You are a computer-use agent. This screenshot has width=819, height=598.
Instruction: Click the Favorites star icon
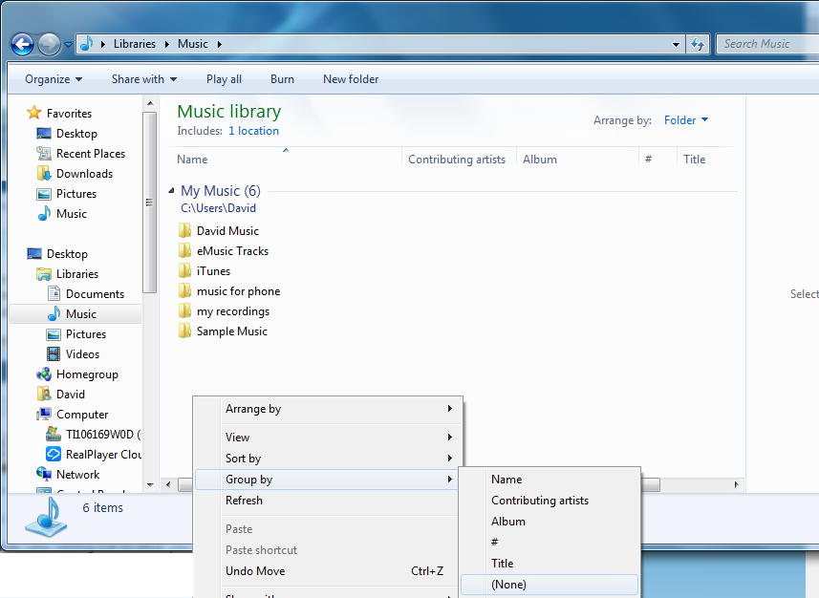point(34,113)
